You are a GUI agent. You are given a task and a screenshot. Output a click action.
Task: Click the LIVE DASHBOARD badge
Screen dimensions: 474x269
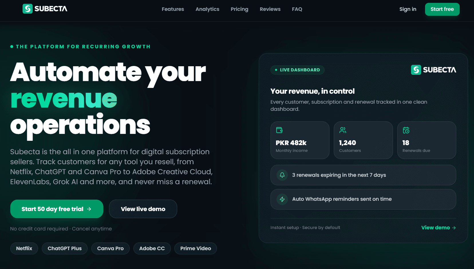click(x=297, y=70)
